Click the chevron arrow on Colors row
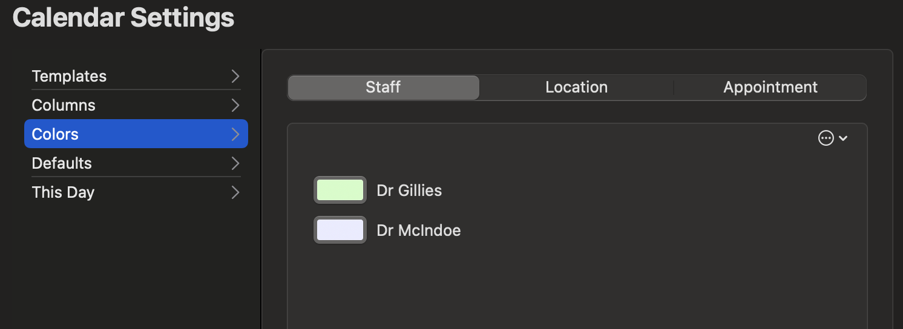This screenshot has width=903, height=329. [x=235, y=134]
